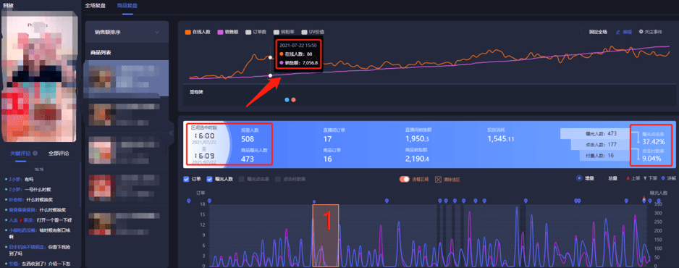The image size is (679, 268).
Task: Click the highlighted selection region labeled 1
Action: tap(325, 235)
